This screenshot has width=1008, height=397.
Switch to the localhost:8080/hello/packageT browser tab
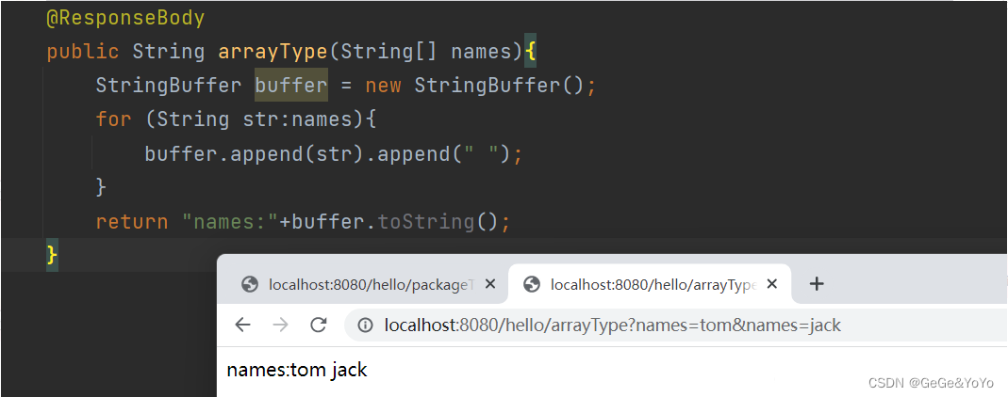[x=363, y=284]
